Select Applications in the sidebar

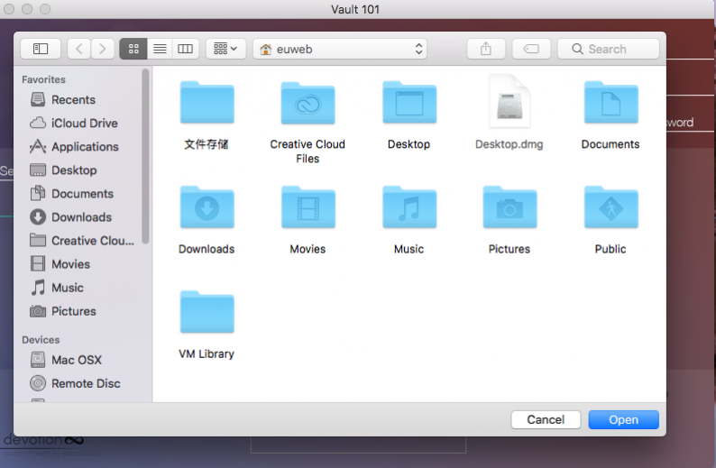pos(81,147)
